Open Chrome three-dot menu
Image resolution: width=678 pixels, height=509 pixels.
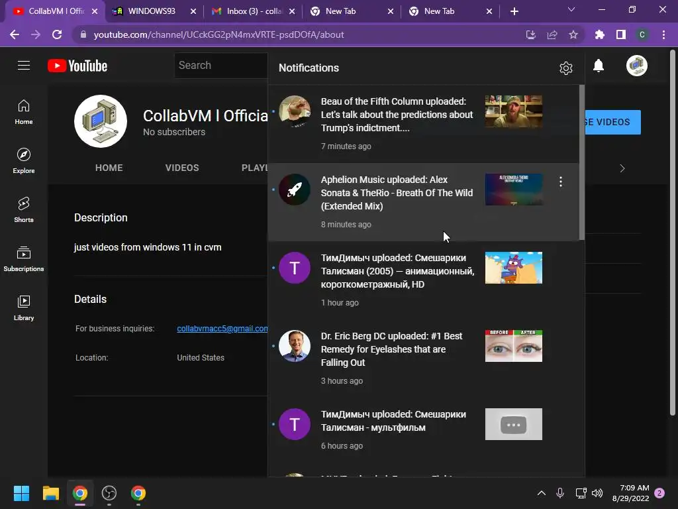663,34
